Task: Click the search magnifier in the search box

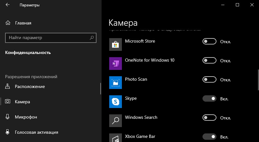Action: point(92,38)
